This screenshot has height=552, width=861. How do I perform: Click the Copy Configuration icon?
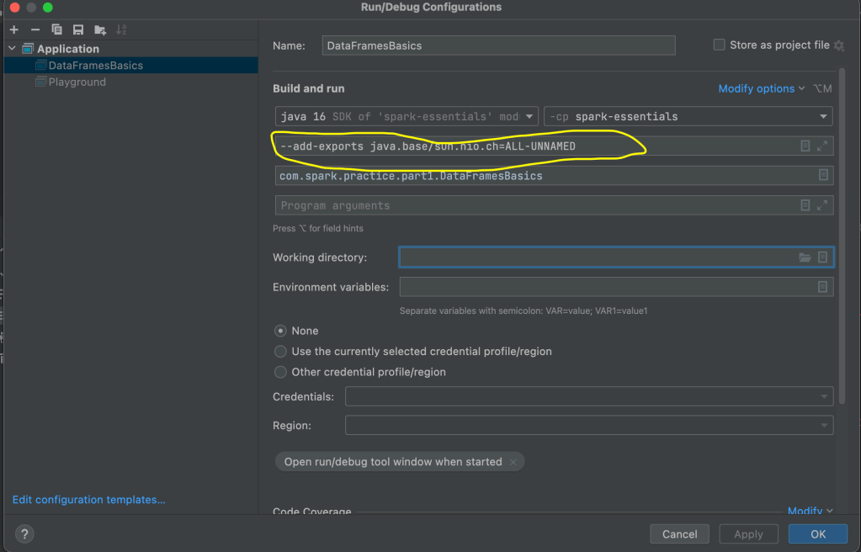coord(56,29)
